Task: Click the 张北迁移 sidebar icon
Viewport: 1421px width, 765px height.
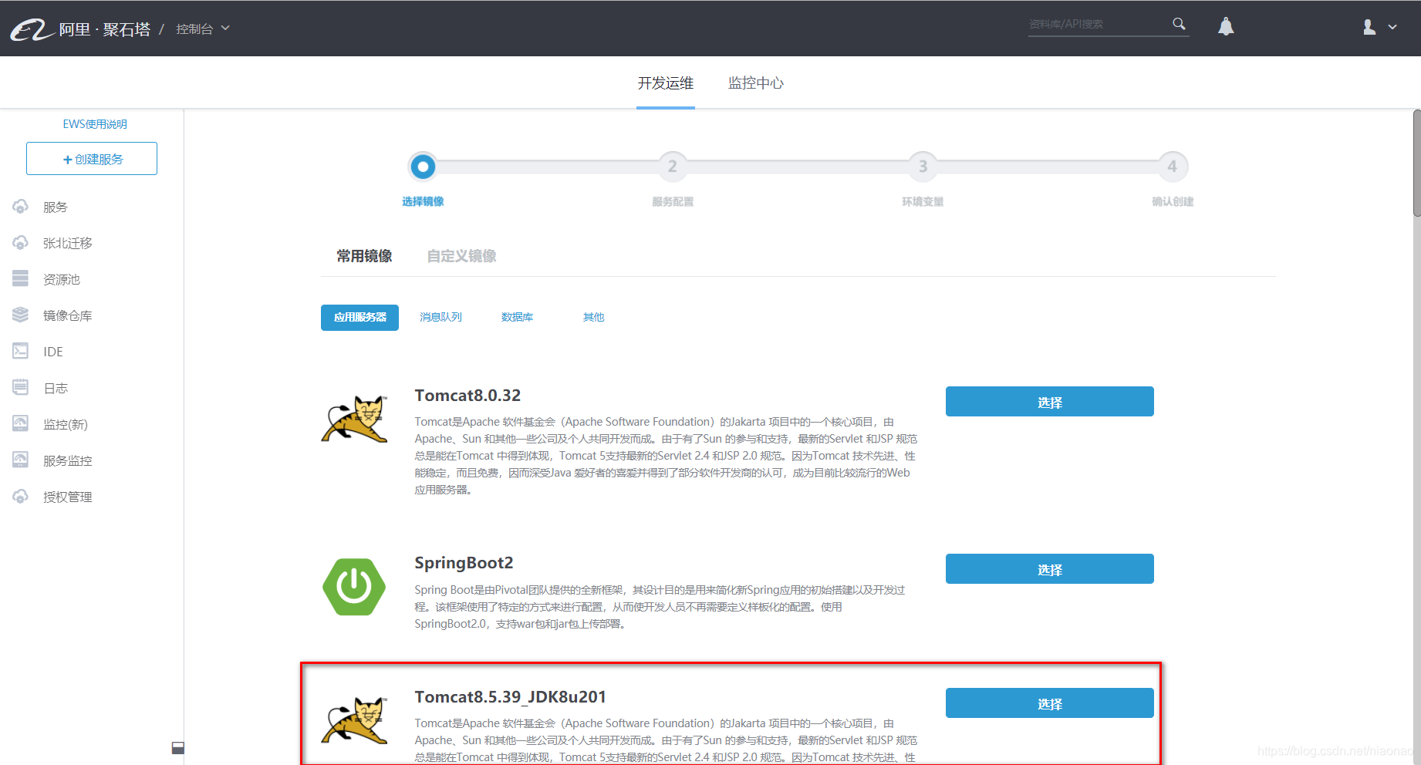Action: click(21, 243)
